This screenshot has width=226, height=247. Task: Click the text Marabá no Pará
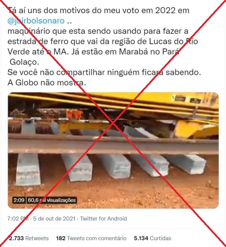point(149,52)
